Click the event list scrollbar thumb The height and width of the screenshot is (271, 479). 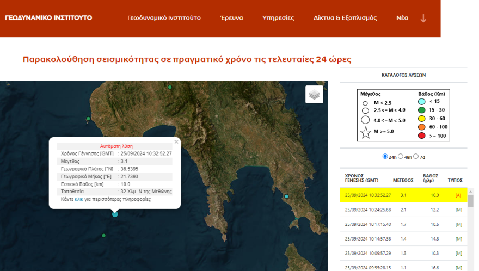[x=471, y=201]
